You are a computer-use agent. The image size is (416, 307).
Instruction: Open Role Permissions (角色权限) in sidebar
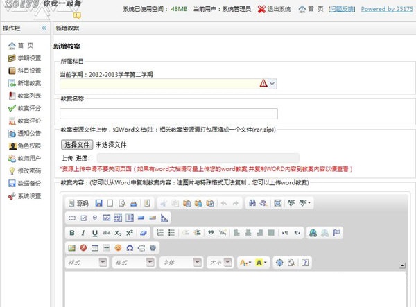[x=25, y=146]
